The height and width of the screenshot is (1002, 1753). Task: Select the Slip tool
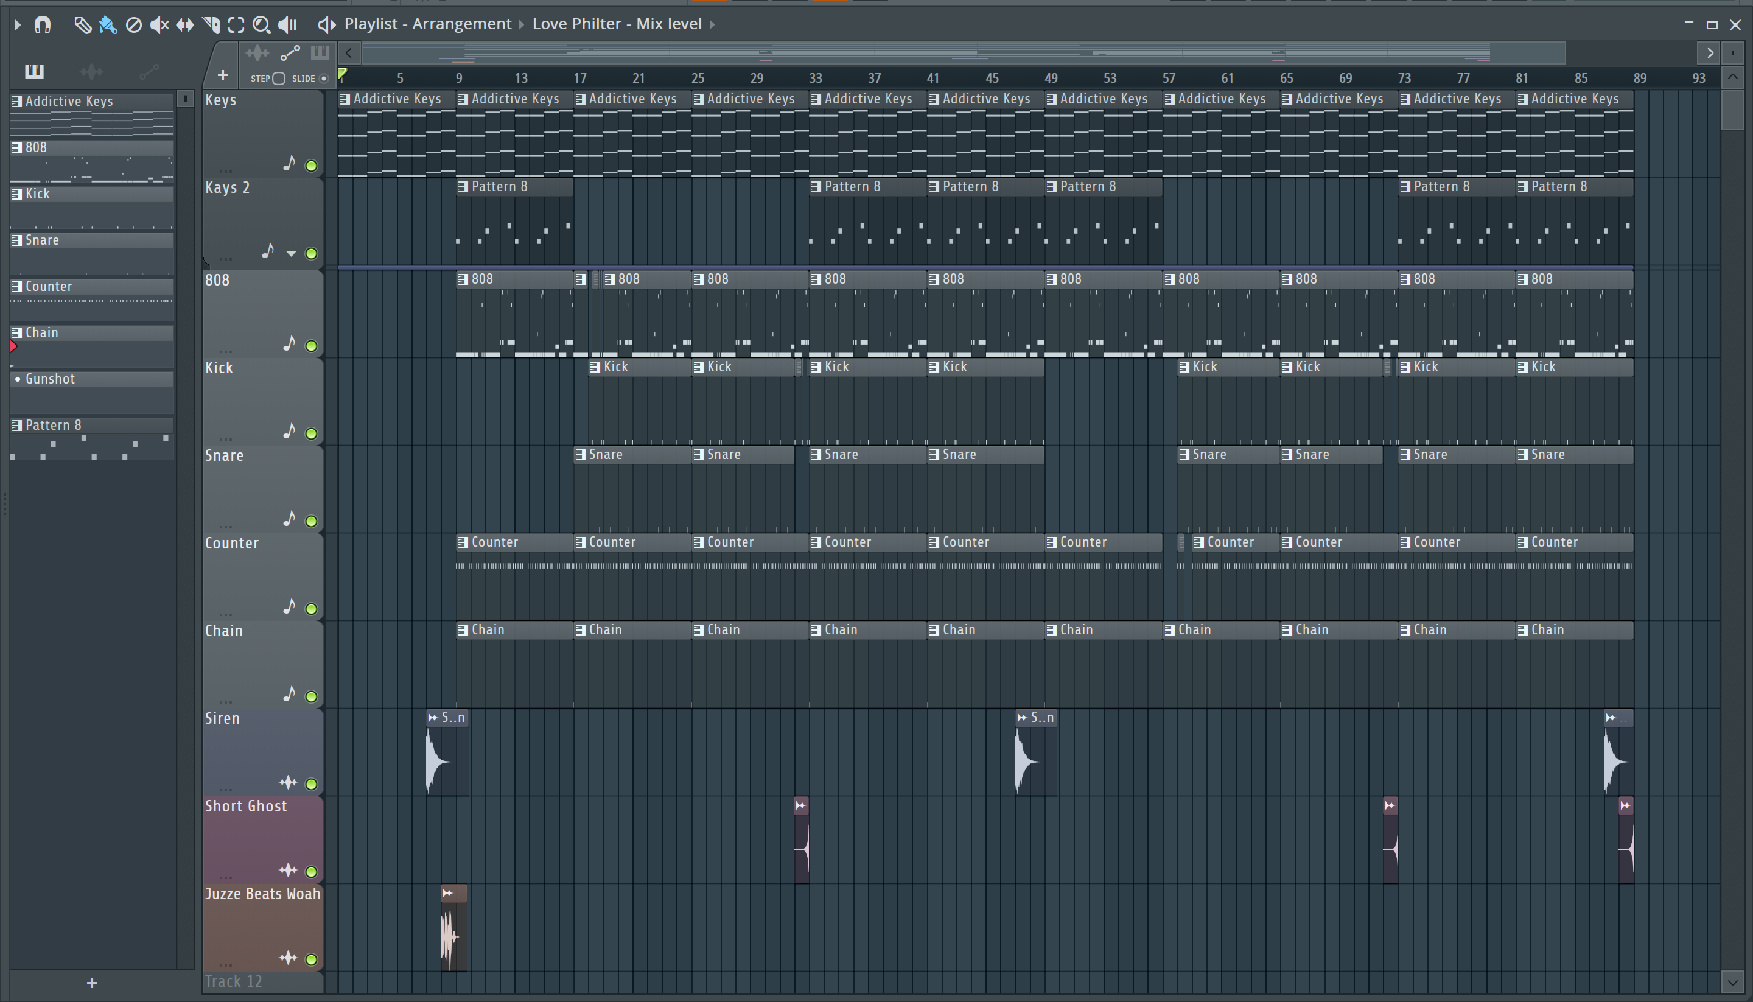[x=184, y=25]
